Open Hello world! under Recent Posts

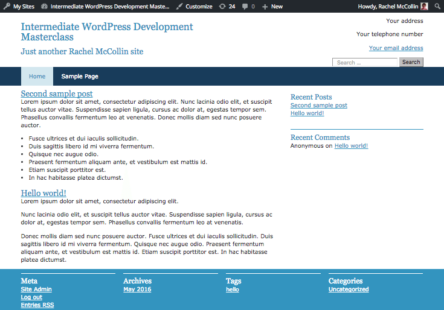click(307, 113)
